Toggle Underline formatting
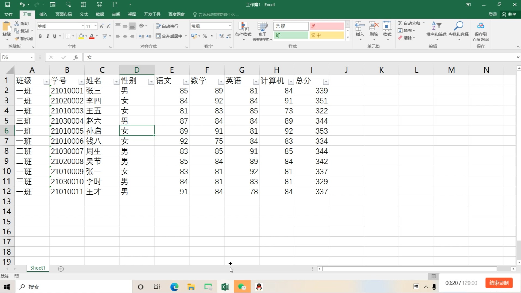Screen dimensions: 521x293 [55, 36]
